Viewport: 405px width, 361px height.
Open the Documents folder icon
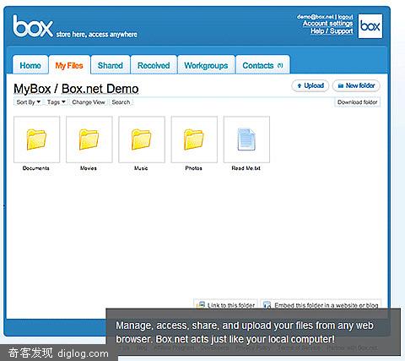click(x=36, y=139)
